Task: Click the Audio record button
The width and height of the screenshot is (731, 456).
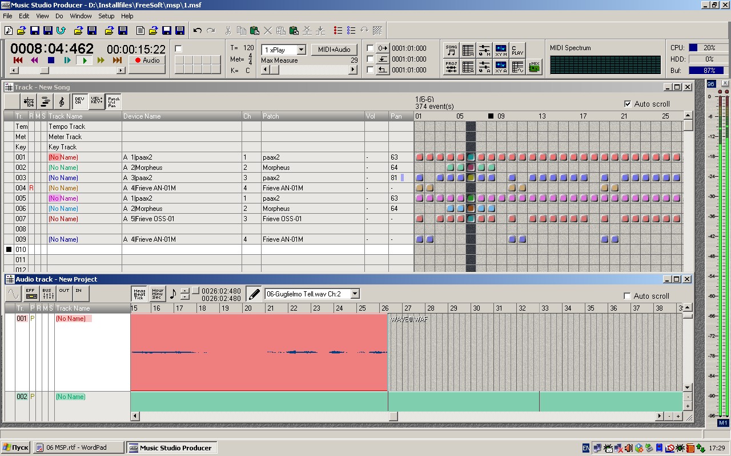Action: point(147,60)
